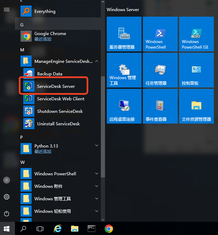The width and height of the screenshot is (218, 235).
Task: Open the Windows 管理工具 folder entry
Action: [x=58, y=199]
